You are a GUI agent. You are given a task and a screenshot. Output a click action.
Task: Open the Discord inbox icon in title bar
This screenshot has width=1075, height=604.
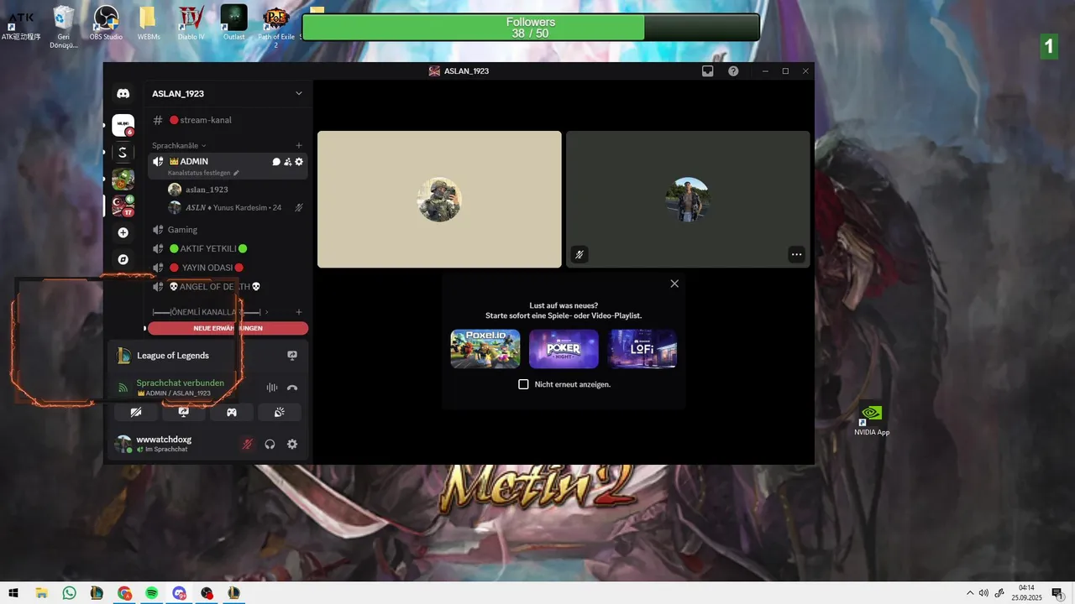click(707, 71)
